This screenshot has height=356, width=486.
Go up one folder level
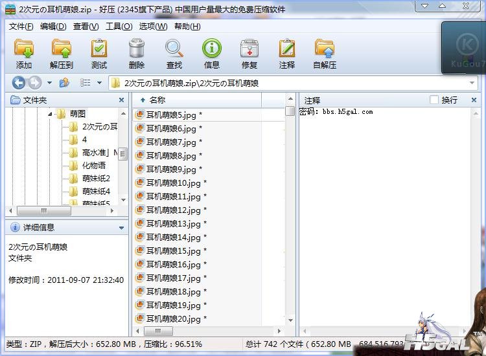64,83
